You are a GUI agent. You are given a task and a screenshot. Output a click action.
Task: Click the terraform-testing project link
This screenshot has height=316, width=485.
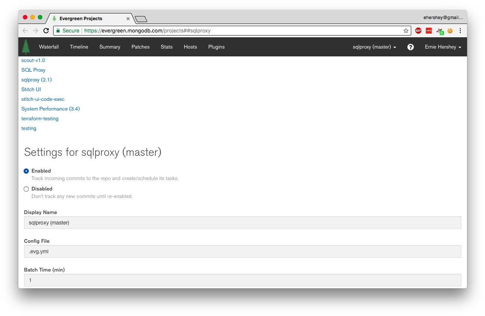pos(40,119)
